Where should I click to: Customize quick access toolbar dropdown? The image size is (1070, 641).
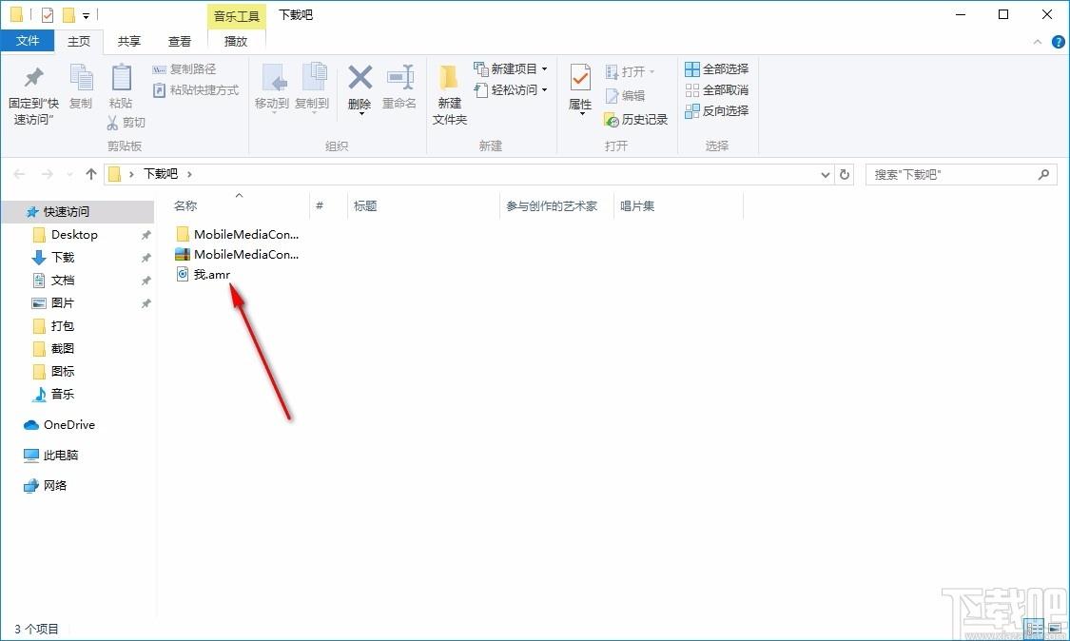(x=86, y=15)
